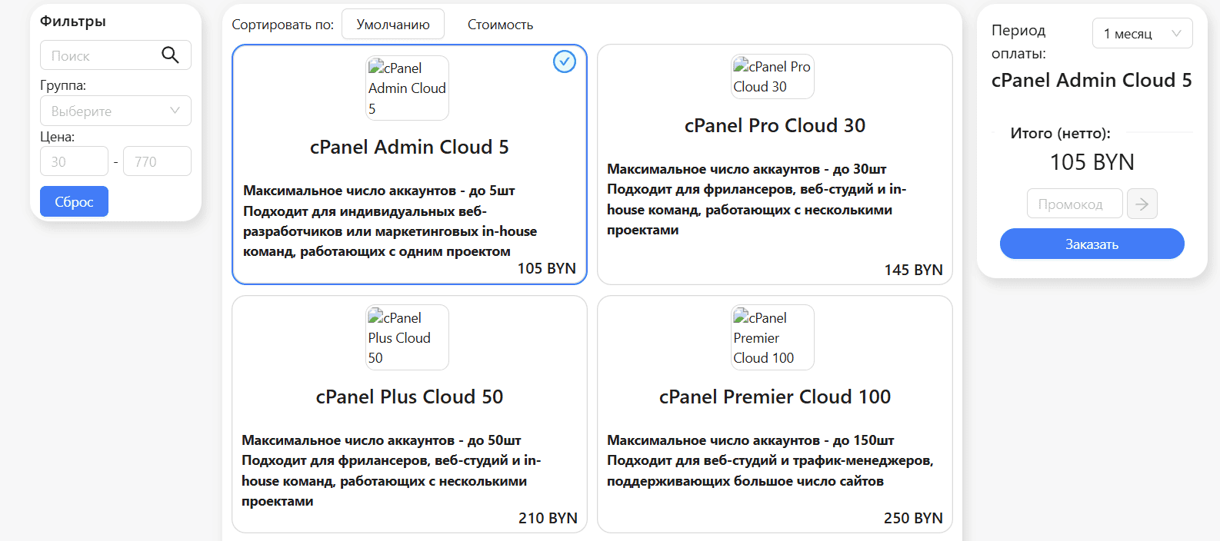Viewport: 1220px width, 541px height.
Task: Click the Заказать button
Action: [1092, 244]
